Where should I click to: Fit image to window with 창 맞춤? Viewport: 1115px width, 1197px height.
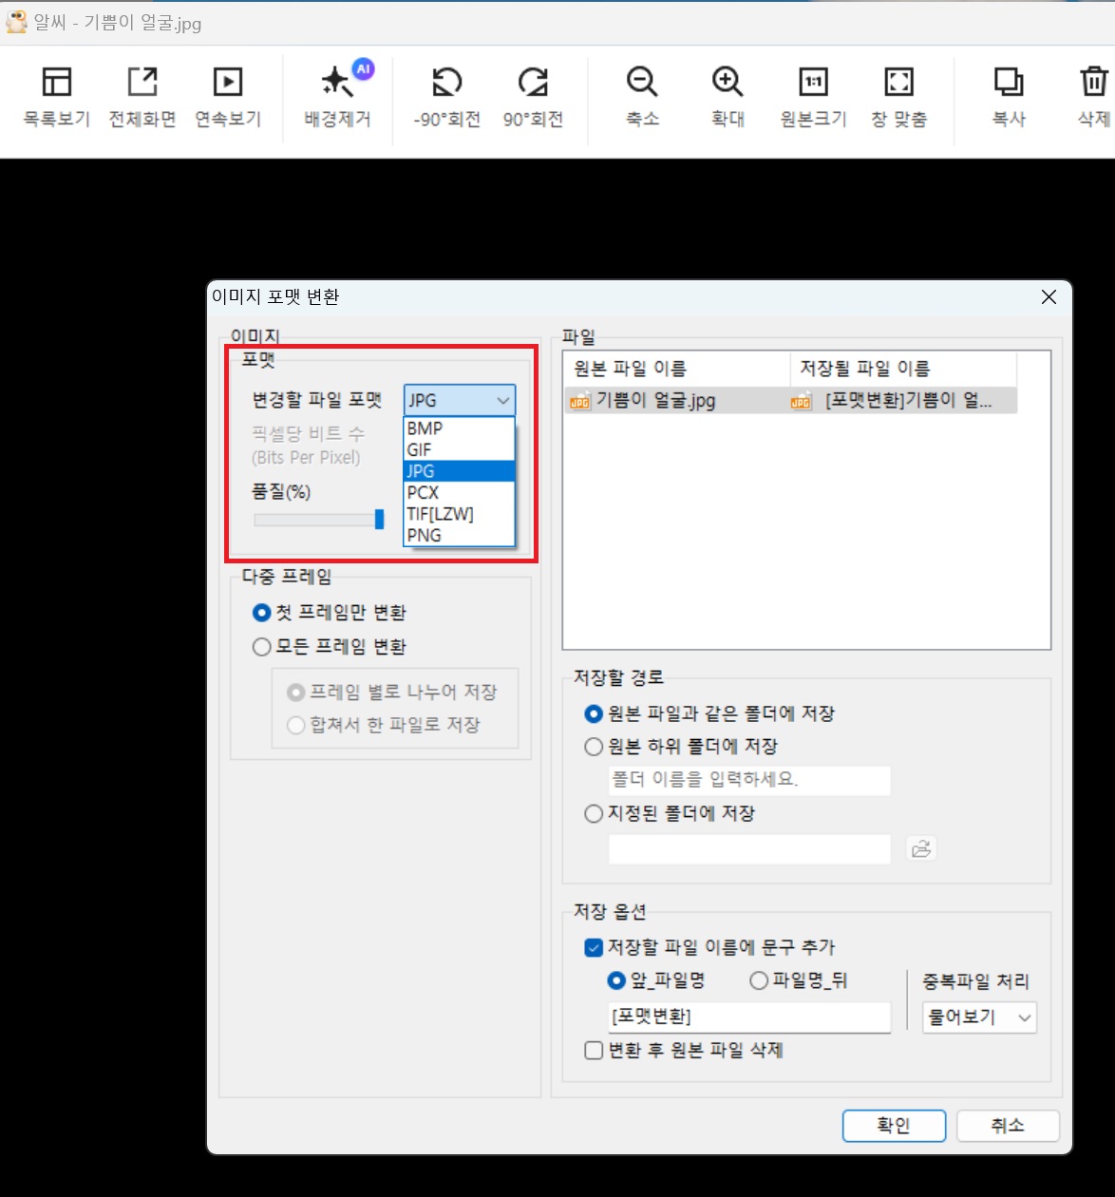coord(898,95)
